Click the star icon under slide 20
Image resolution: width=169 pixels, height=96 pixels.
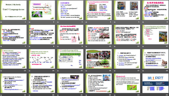tap(29, 95)
